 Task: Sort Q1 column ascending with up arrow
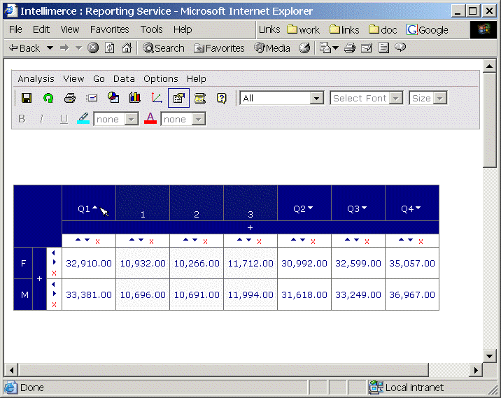(x=78, y=239)
